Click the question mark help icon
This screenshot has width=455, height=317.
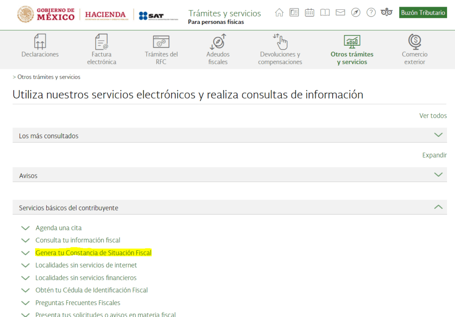(x=371, y=12)
